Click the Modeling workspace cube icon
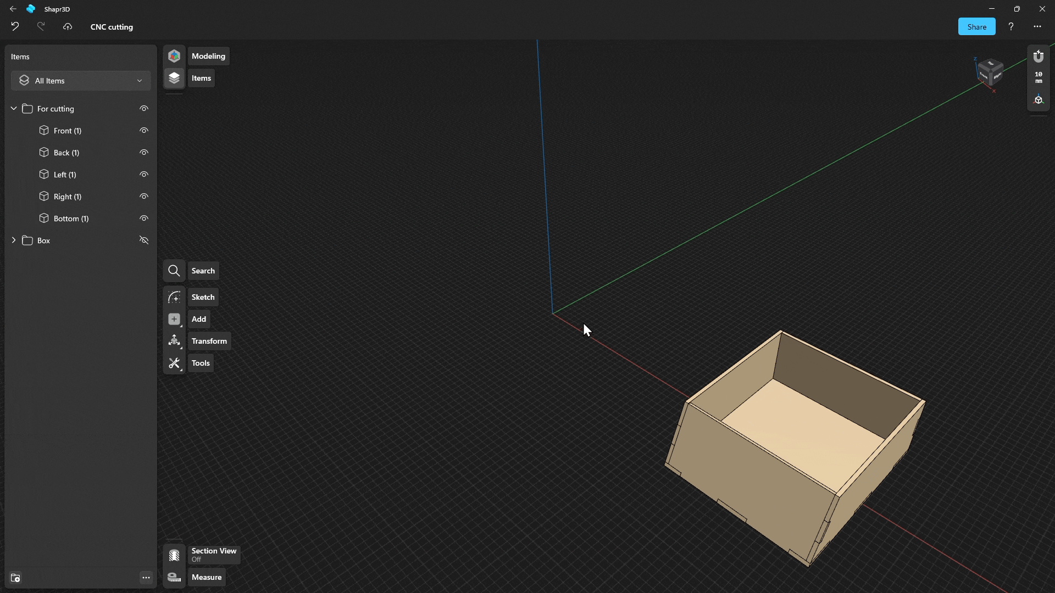1055x593 pixels. point(174,56)
